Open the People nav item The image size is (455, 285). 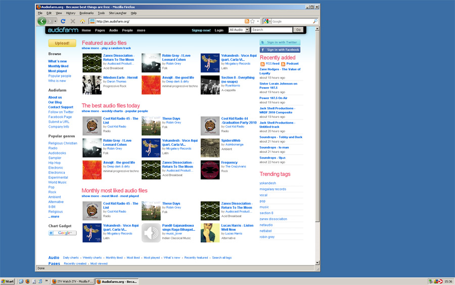point(127,30)
